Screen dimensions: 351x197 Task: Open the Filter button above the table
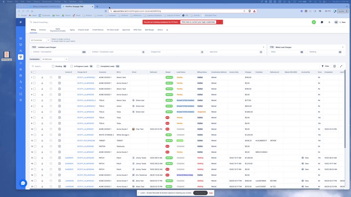(325, 66)
